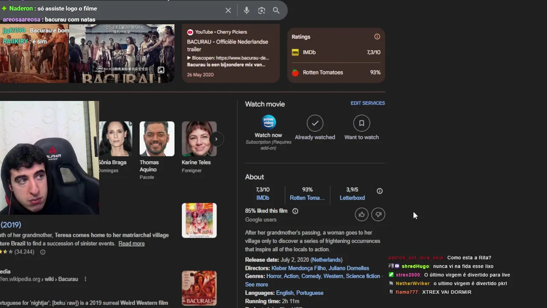Show next cast members with arrow
The height and width of the screenshot is (308, 547).
(216, 139)
